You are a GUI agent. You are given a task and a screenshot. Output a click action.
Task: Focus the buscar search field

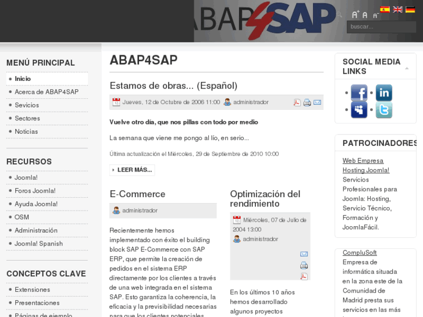click(381, 27)
